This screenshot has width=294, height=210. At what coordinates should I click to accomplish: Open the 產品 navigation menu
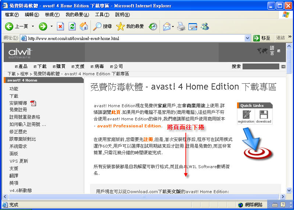coord(21,66)
